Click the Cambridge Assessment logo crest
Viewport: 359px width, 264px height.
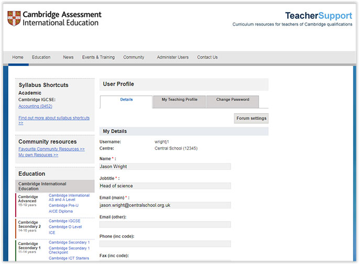click(14, 19)
